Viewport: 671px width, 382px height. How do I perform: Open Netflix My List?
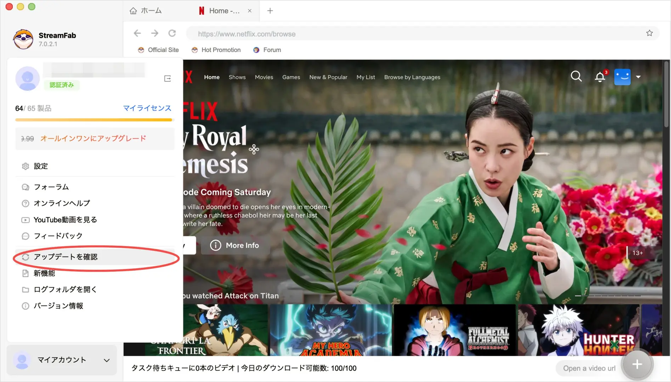point(366,77)
